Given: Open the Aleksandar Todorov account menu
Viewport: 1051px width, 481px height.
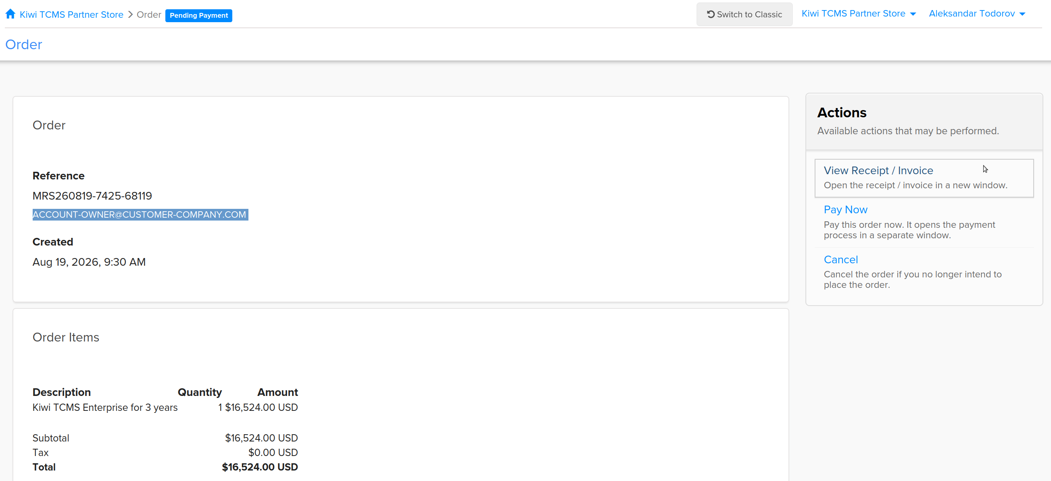Looking at the screenshot, I should coord(977,14).
